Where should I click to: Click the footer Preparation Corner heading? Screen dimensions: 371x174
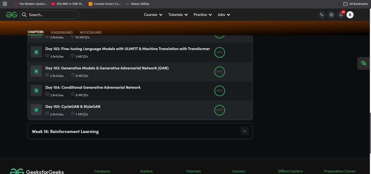coord(340,171)
